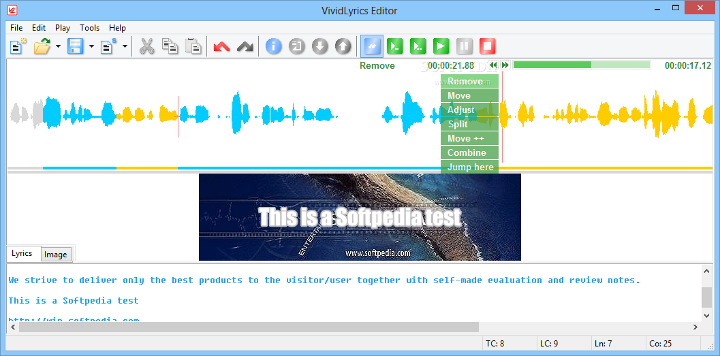Click the line starting 'We strive to deliver'
720x356 pixels.
(324, 280)
